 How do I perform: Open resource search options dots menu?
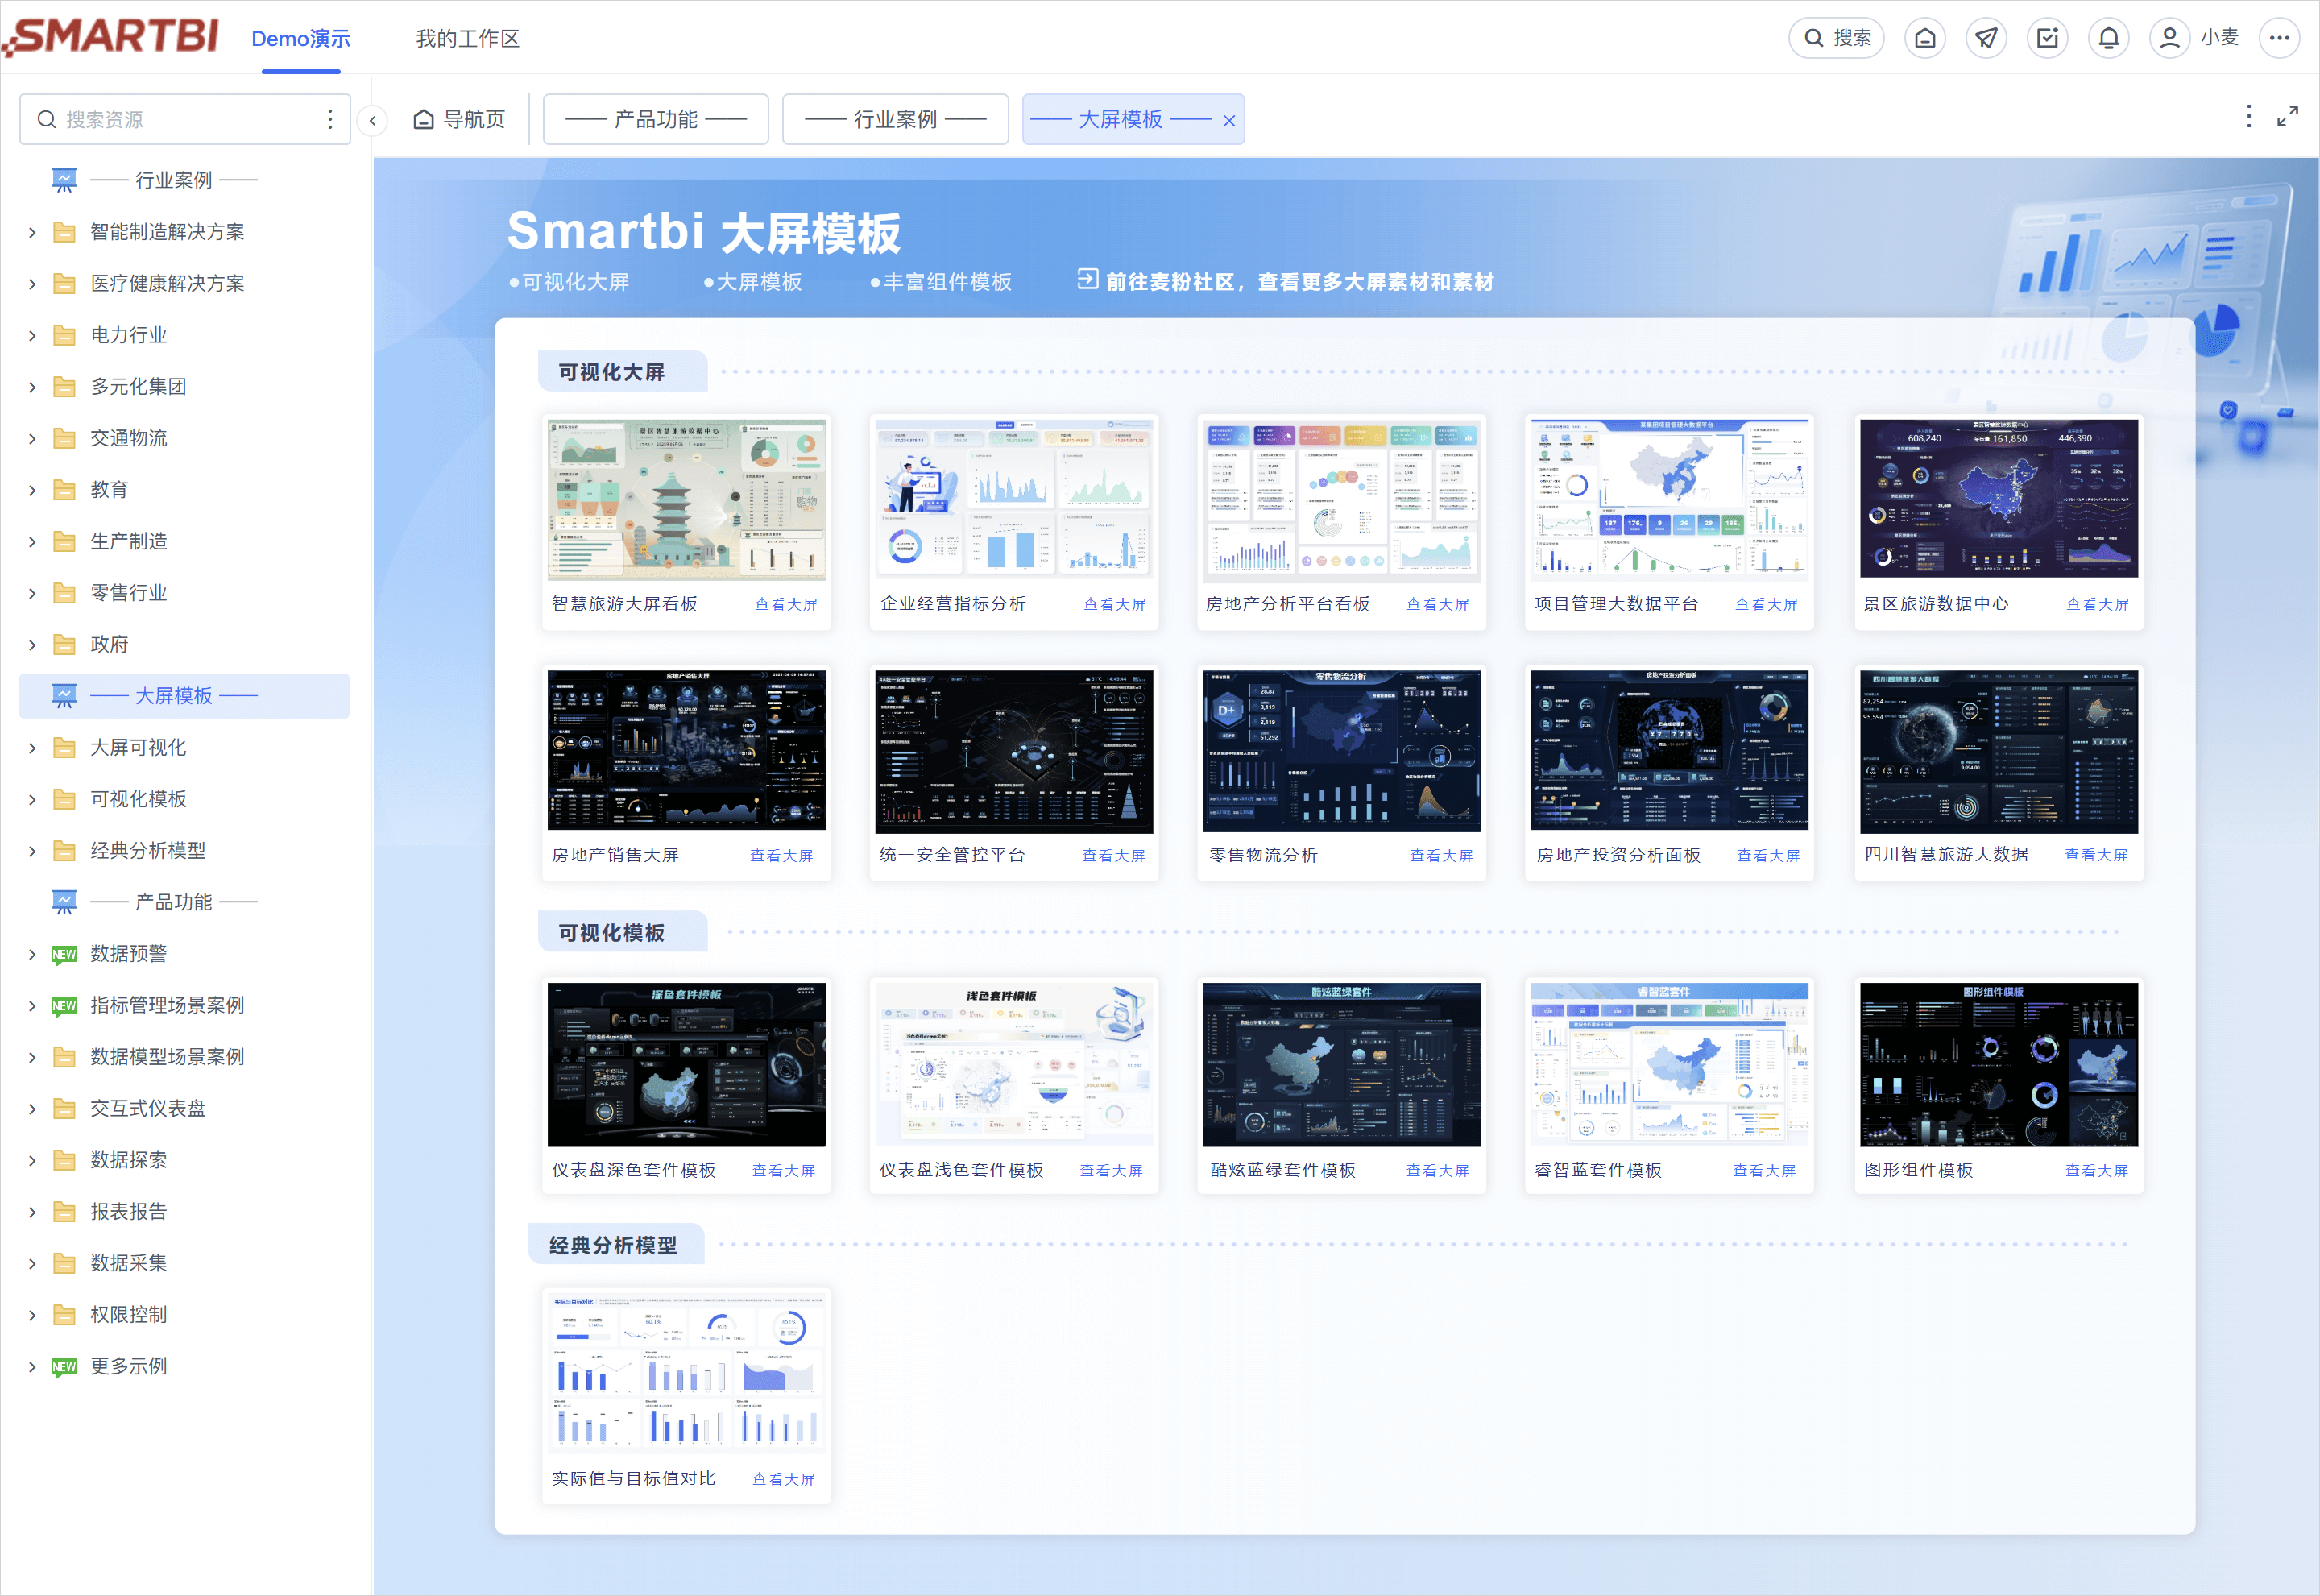pos(329,120)
